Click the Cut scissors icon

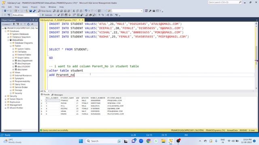click(74, 11)
